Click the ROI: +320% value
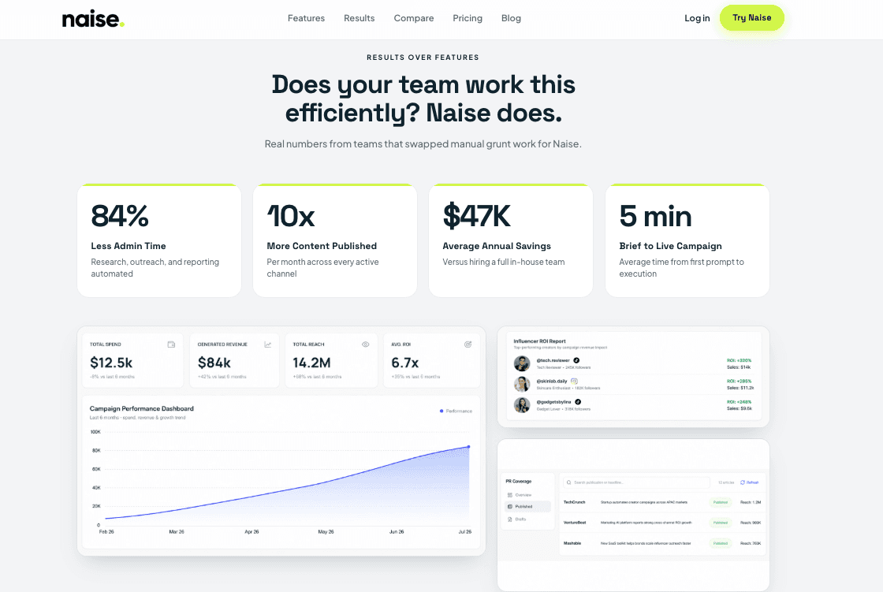This screenshot has height=592, width=883. point(739,360)
